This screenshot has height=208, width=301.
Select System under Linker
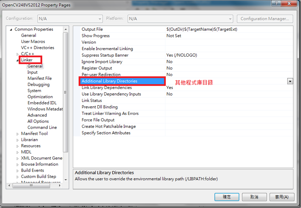point(34,91)
